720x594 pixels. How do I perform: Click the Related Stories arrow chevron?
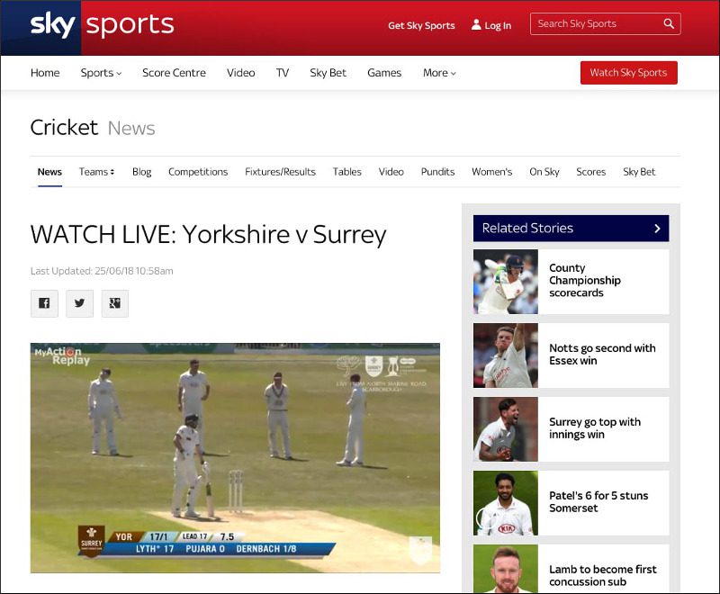coord(657,228)
